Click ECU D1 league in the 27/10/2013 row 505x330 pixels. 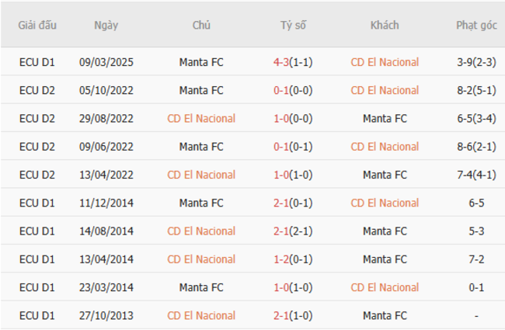[37, 316]
